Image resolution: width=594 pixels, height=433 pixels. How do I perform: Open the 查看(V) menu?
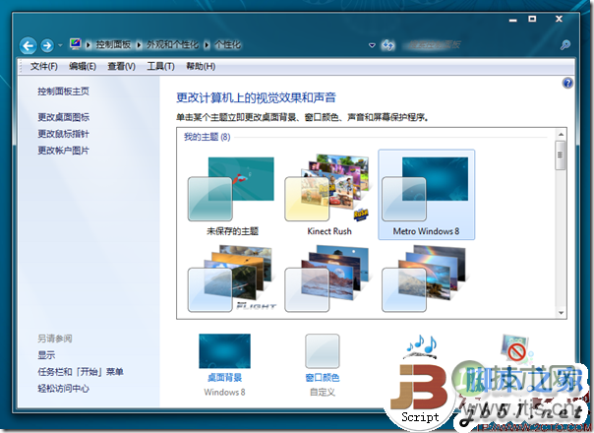(121, 66)
